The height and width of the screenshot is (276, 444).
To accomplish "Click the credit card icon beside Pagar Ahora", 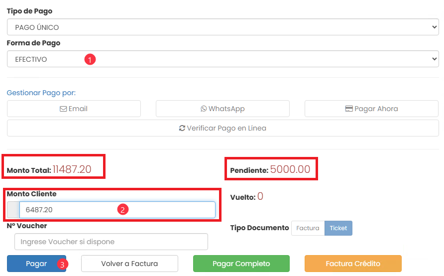I will (349, 109).
